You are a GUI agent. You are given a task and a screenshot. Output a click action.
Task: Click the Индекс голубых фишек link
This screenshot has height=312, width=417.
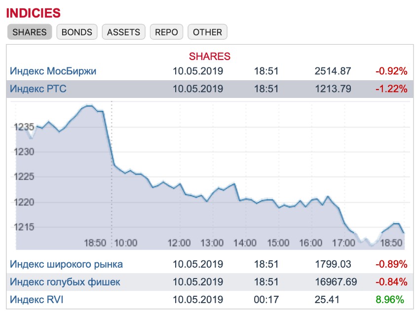[65, 282]
